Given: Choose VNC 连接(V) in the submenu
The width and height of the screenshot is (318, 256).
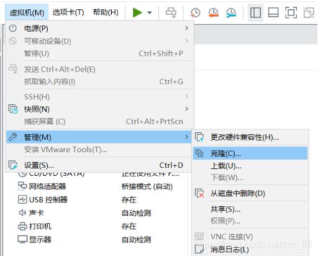Looking at the screenshot, I should (x=250, y=236).
